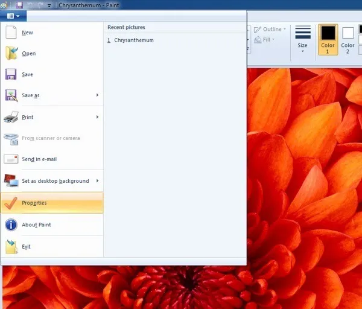Click the Save floppy disk icon
Screen dimensions: 362x309
coord(11,75)
